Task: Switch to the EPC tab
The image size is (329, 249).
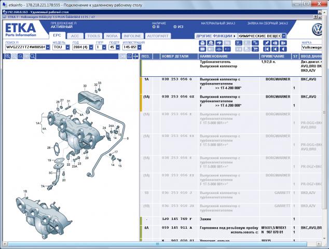Action: (x=57, y=35)
